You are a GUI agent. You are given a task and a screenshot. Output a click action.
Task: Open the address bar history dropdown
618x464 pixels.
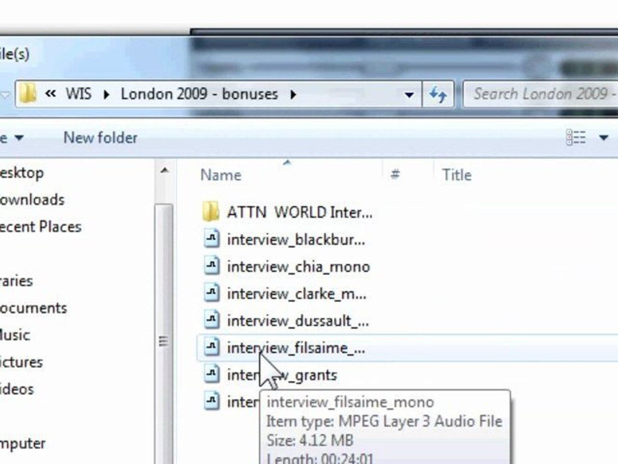(x=409, y=95)
